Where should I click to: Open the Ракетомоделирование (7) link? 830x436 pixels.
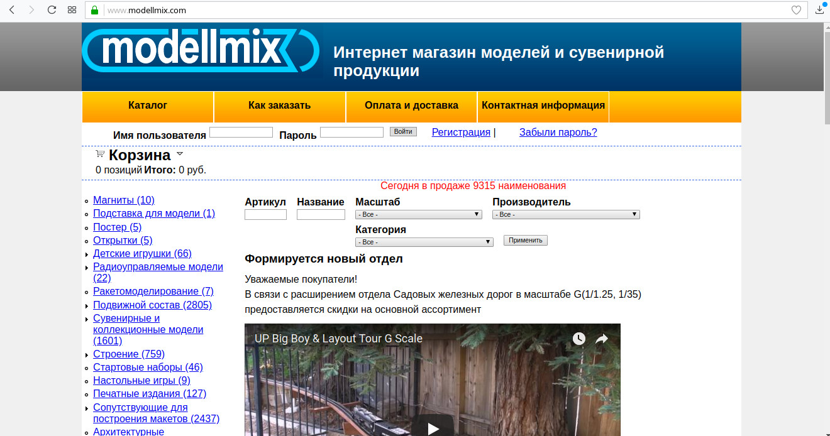(x=153, y=291)
